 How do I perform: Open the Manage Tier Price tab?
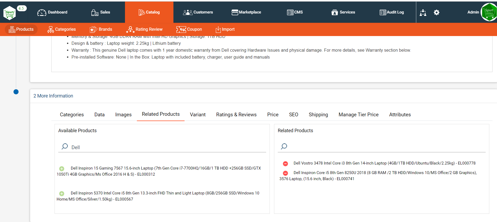[x=359, y=114]
